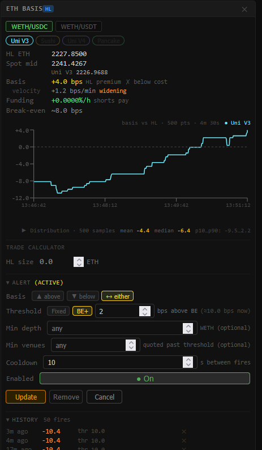Click the Spot mid value 2241.4267
The height and width of the screenshot is (450, 262).
69,63
